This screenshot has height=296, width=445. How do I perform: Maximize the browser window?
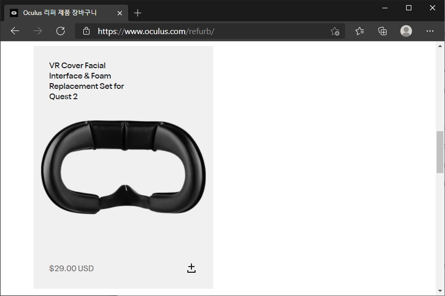[x=409, y=8]
